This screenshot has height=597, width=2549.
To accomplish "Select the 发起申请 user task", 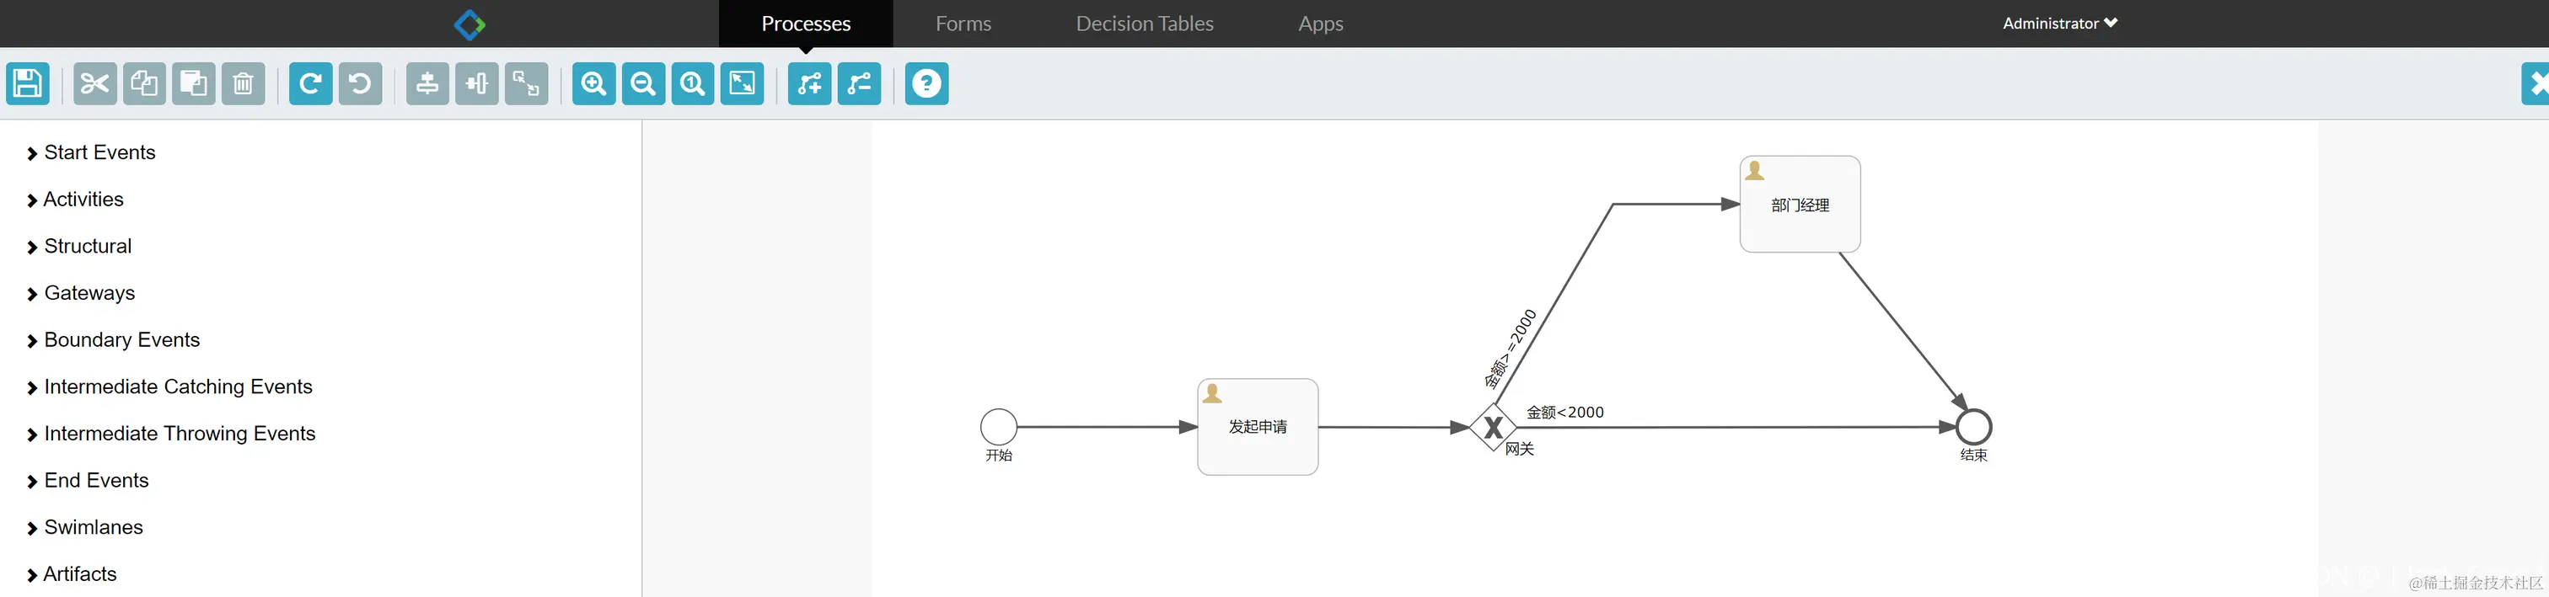I will pos(1258,427).
